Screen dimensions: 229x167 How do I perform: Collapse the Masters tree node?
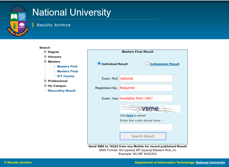(45, 61)
